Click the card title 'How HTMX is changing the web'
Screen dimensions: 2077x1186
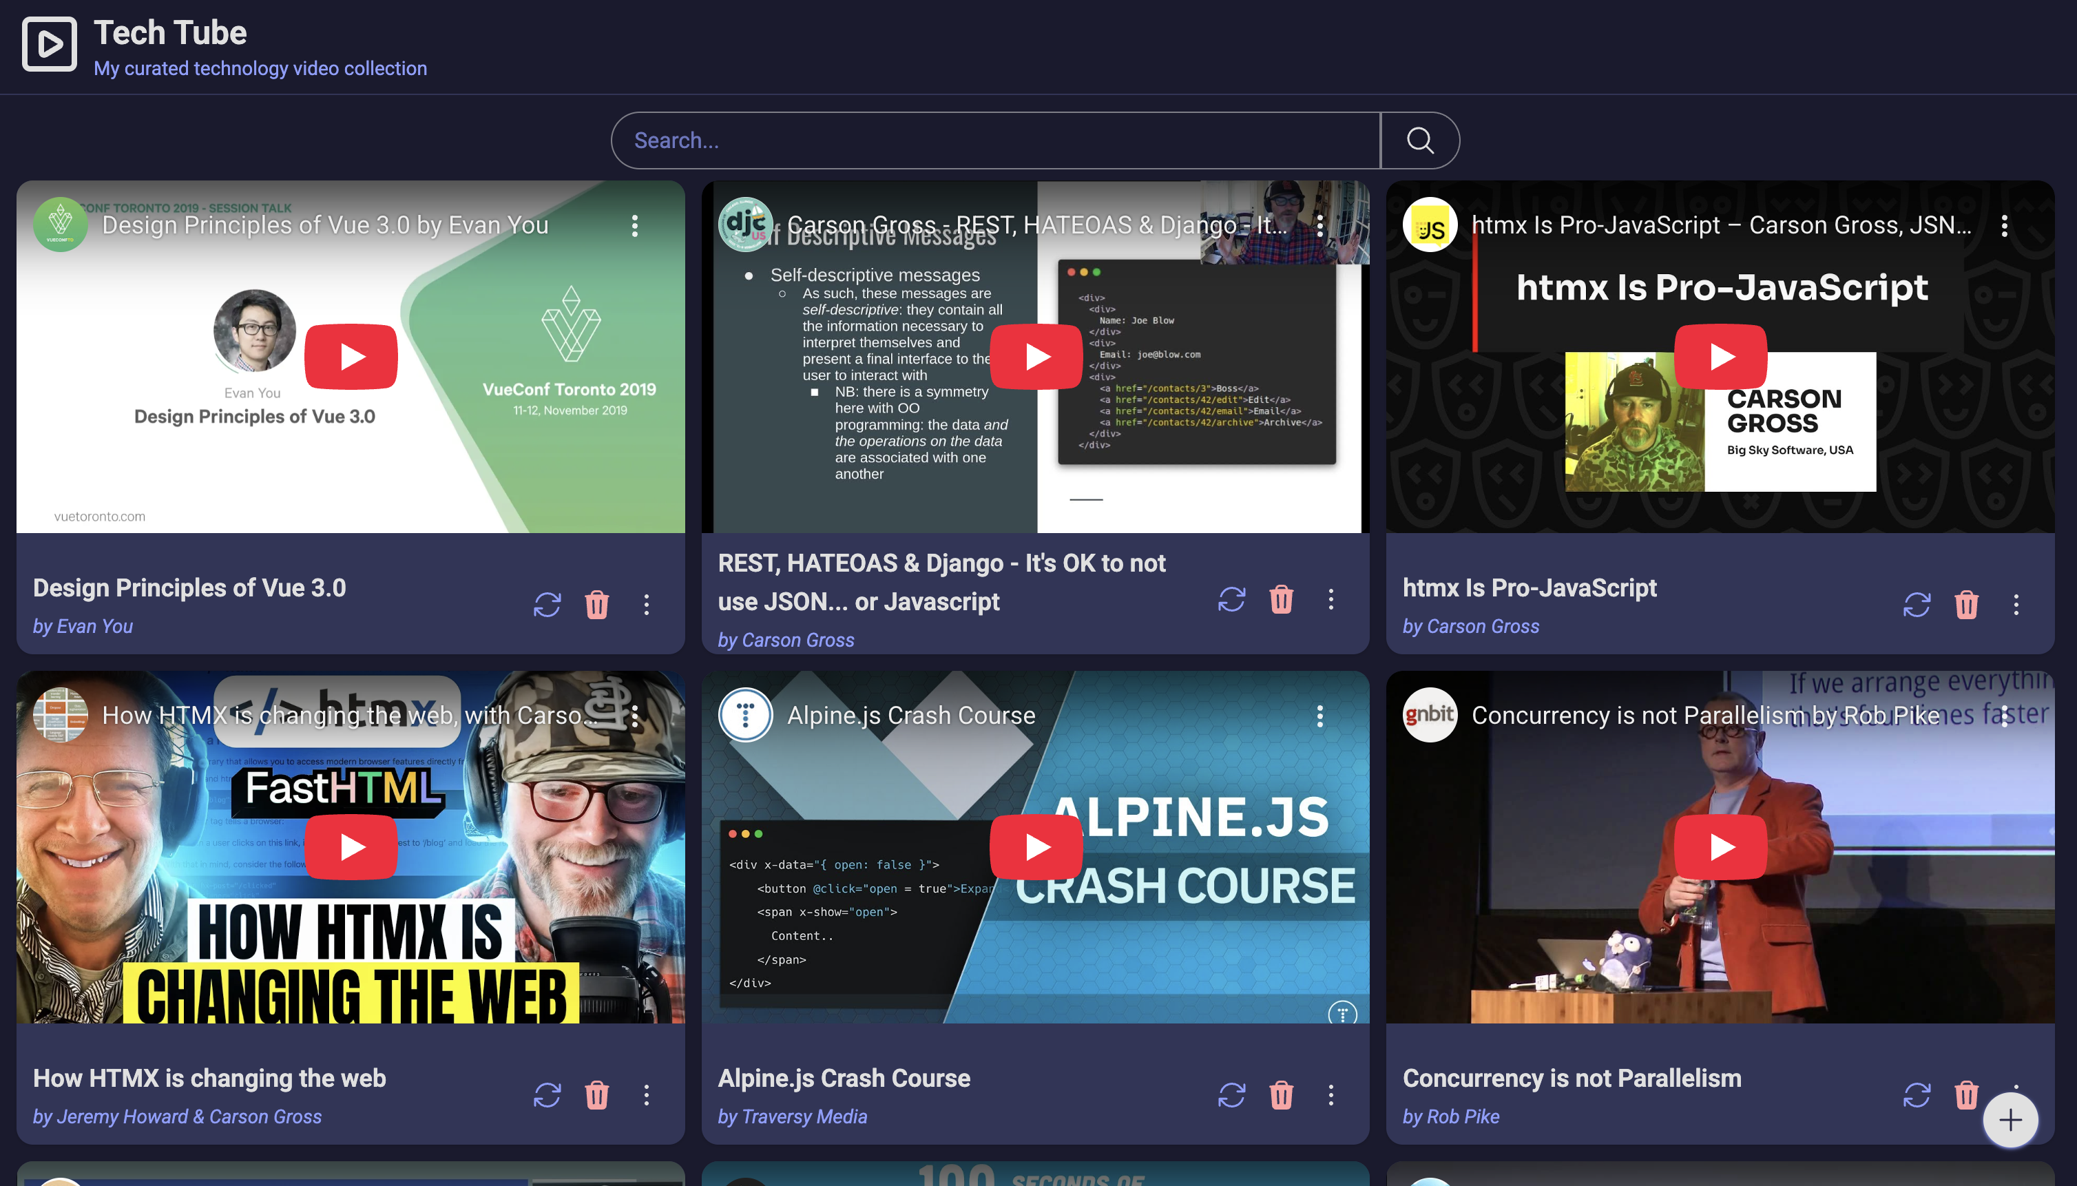[209, 1079]
